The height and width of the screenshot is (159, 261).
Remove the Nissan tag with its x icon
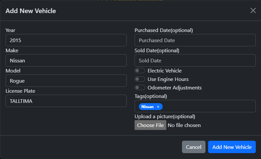158,107
